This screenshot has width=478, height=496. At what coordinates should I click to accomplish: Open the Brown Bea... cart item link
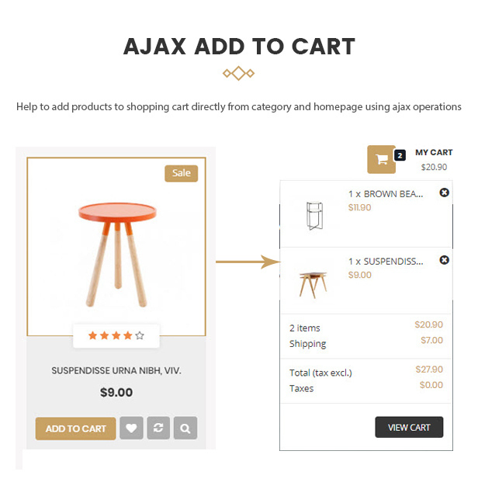386,194
